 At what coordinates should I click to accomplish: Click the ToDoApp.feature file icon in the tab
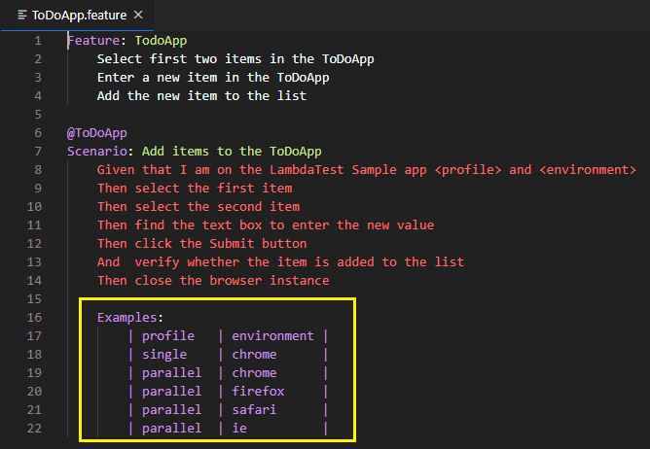(21, 16)
